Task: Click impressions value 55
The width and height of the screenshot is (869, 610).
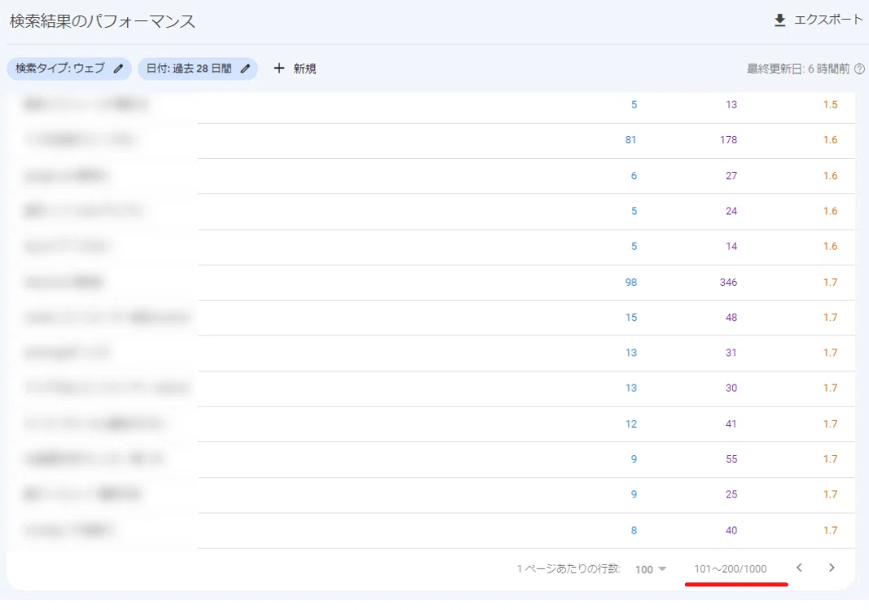Action: pyautogui.click(x=731, y=459)
